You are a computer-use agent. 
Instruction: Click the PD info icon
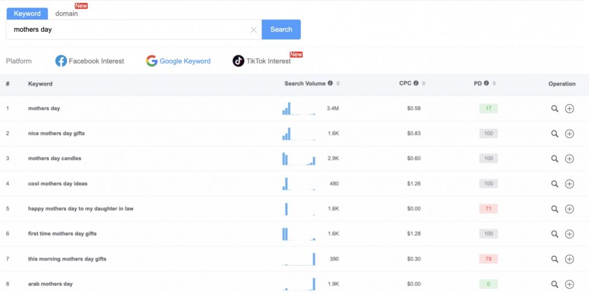487,83
